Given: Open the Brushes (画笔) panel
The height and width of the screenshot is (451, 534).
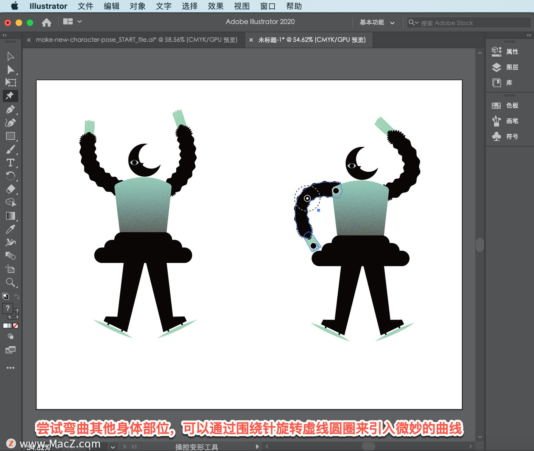Looking at the screenshot, I should point(505,121).
